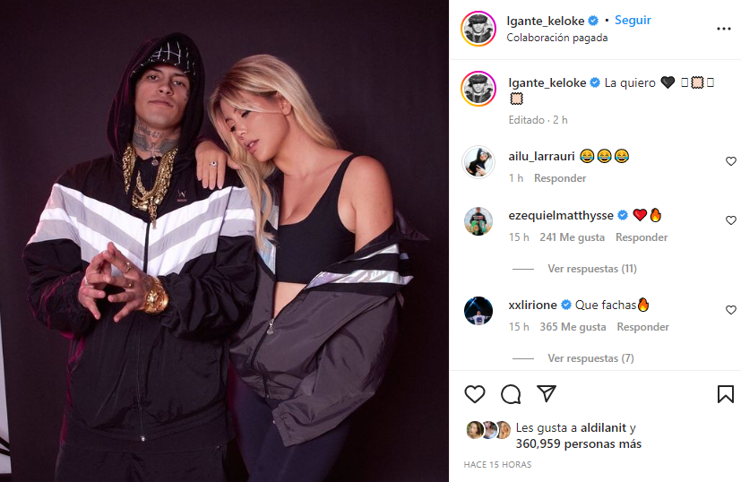The height and width of the screenshot is (482, 741).
Task: Open the 241 Me gusta likes list
Action: [x=572, y=237]
